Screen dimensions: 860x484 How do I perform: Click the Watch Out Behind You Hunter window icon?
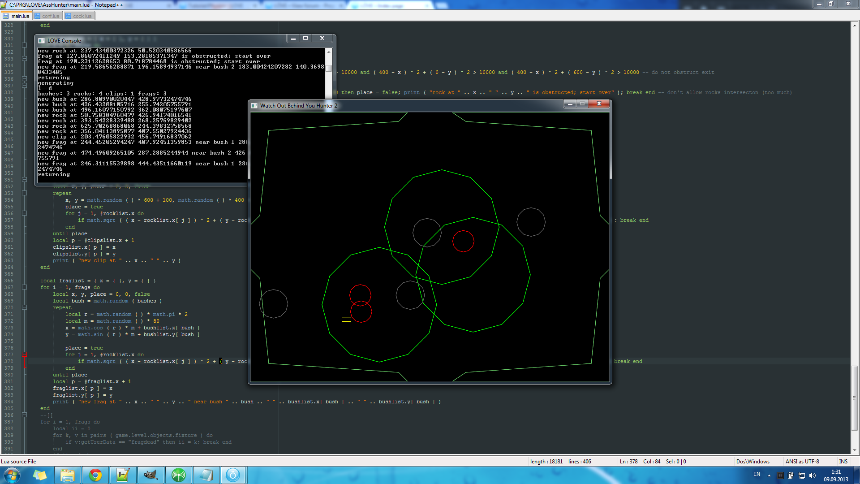pos(254,106)
